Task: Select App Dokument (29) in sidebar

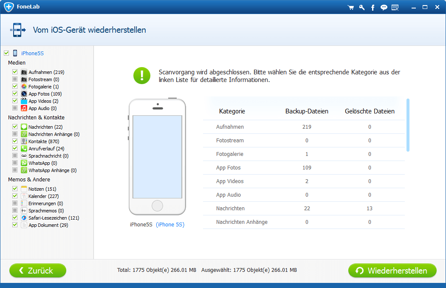Action: (x=48, y=225)
